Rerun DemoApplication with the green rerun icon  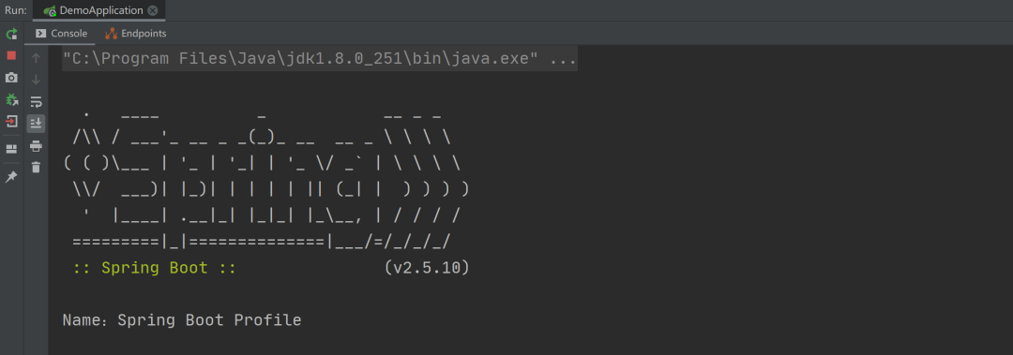(x=11, y=34)
